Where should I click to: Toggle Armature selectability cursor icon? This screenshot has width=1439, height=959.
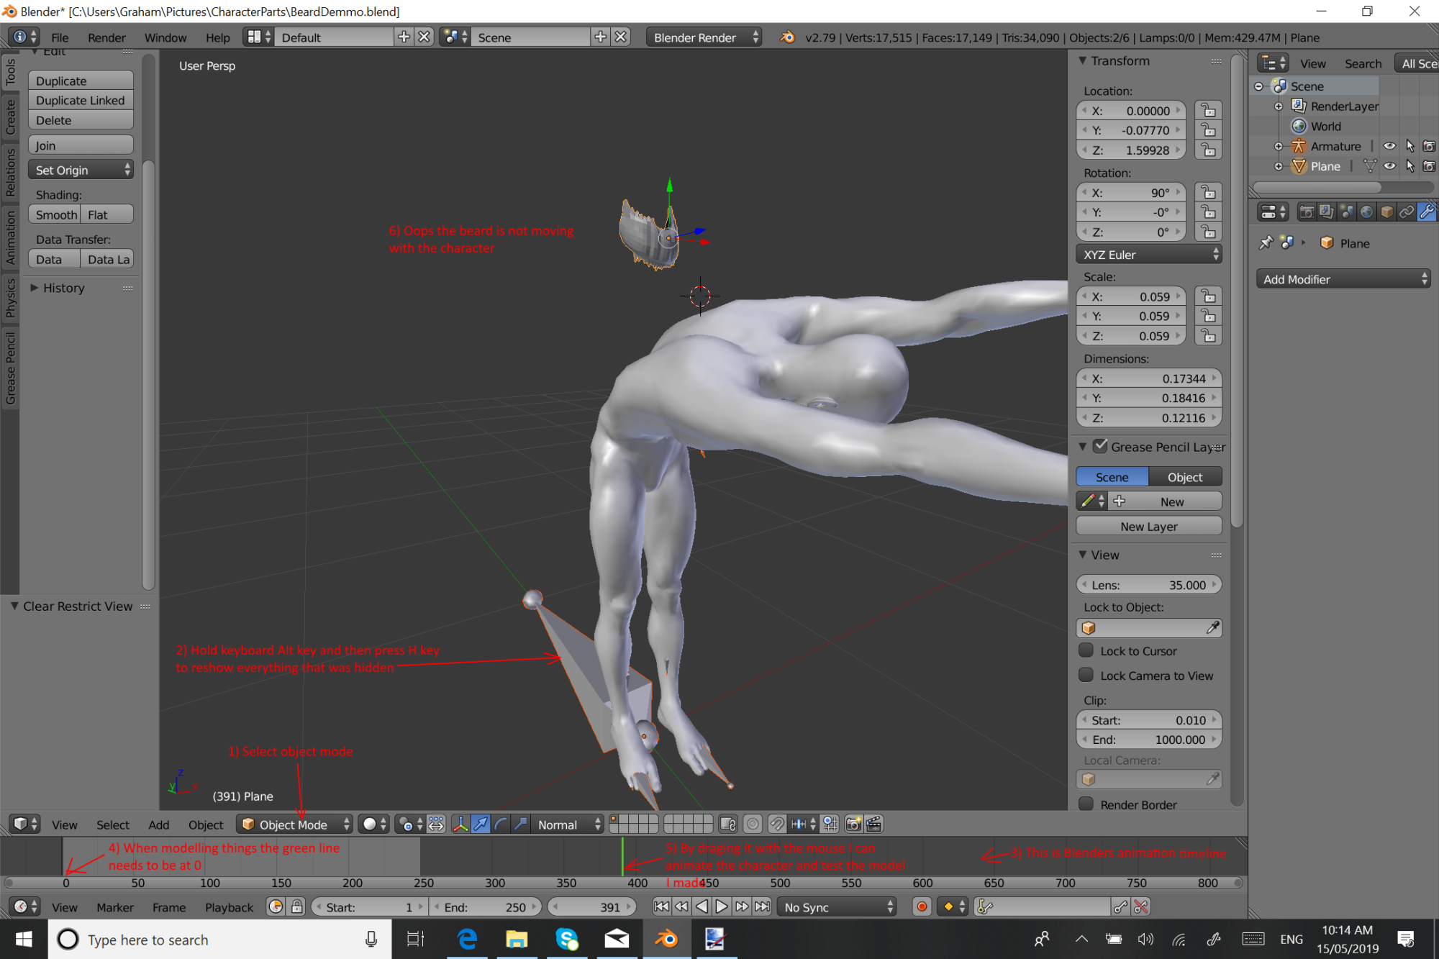tap(1410, 146)
